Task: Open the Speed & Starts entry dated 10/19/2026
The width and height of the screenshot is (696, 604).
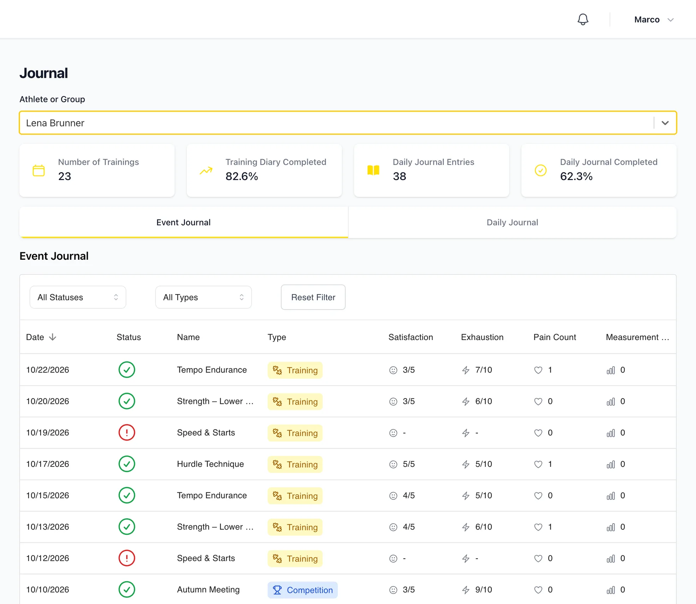Action: (206, 432)
